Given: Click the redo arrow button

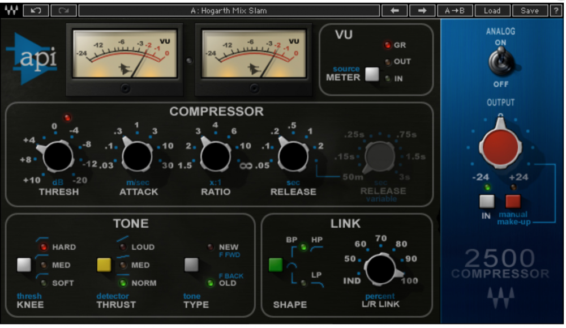Looking at the screenshot, I should [63, 10].
